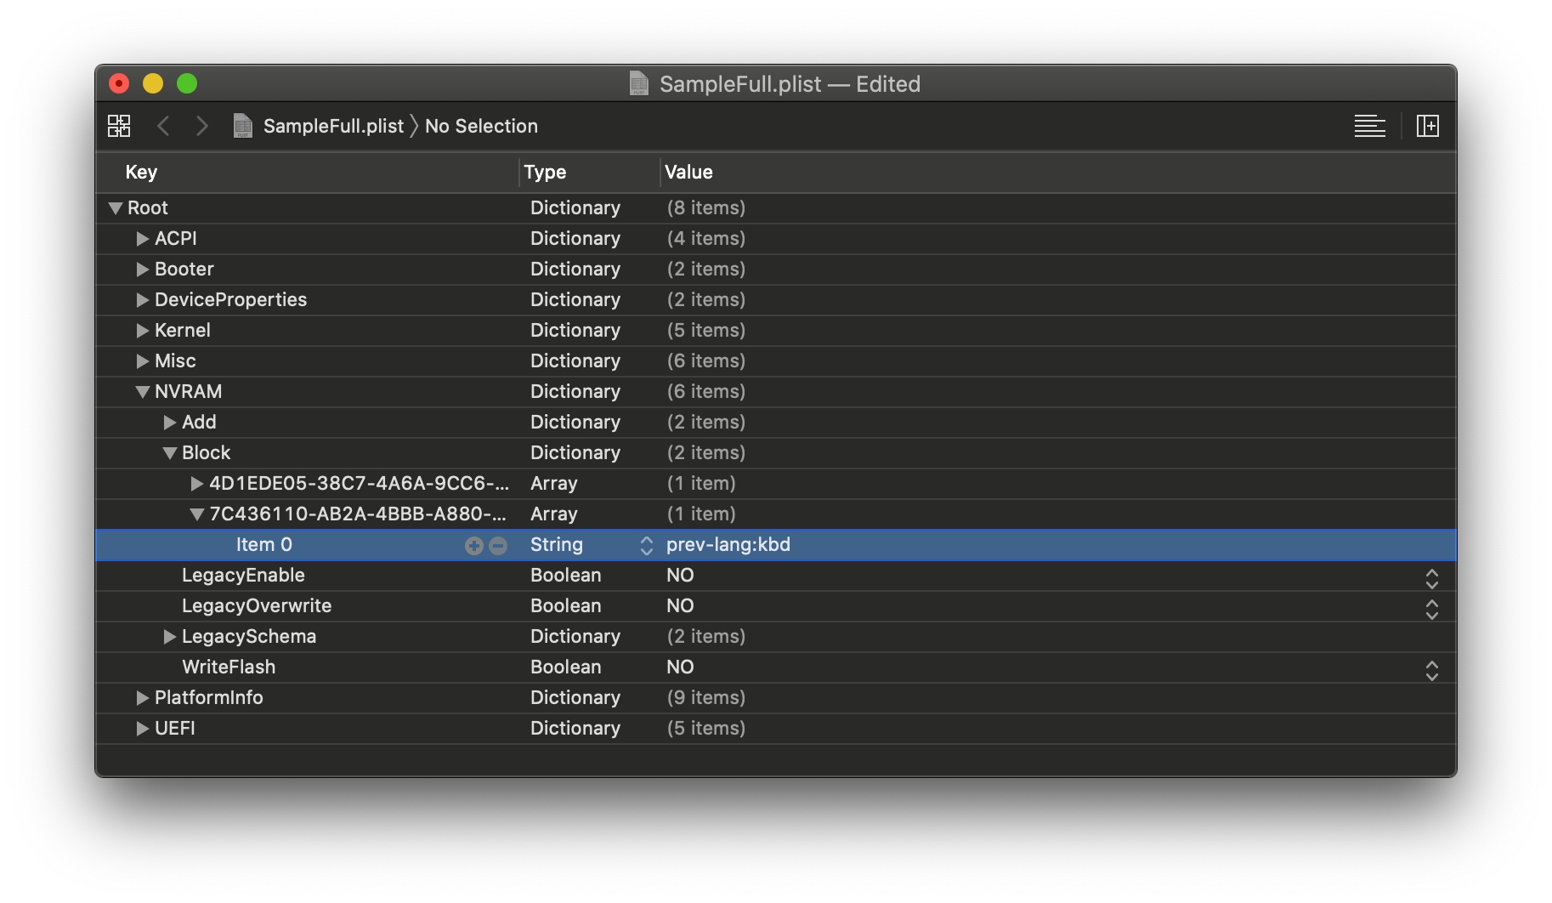This screenshot has height=903, width=1552.
Task: Click the NO value of LegacyEnable
Action: coord(680,575)
